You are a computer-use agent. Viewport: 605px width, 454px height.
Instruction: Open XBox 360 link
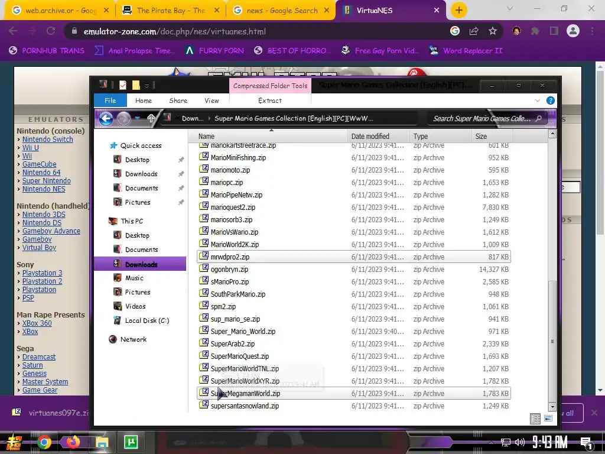tap(37, 323)
